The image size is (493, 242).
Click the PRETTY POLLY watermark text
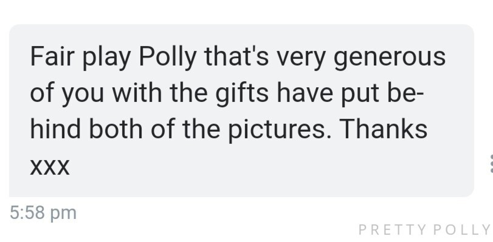coord(424,230)
